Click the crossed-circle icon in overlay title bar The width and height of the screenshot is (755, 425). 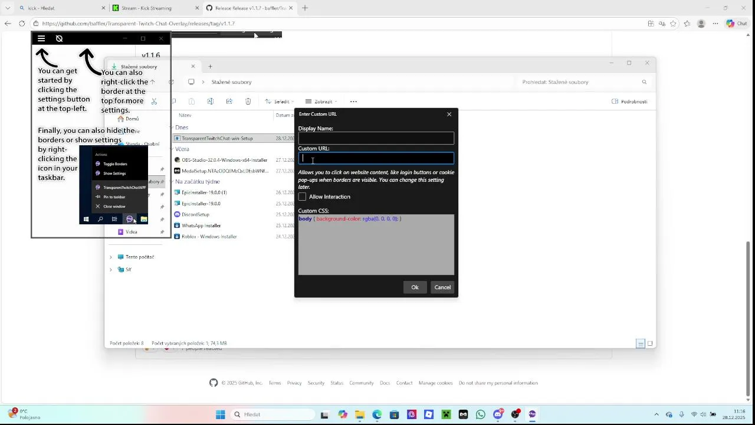pyautogui.click(x=59, y=38)
